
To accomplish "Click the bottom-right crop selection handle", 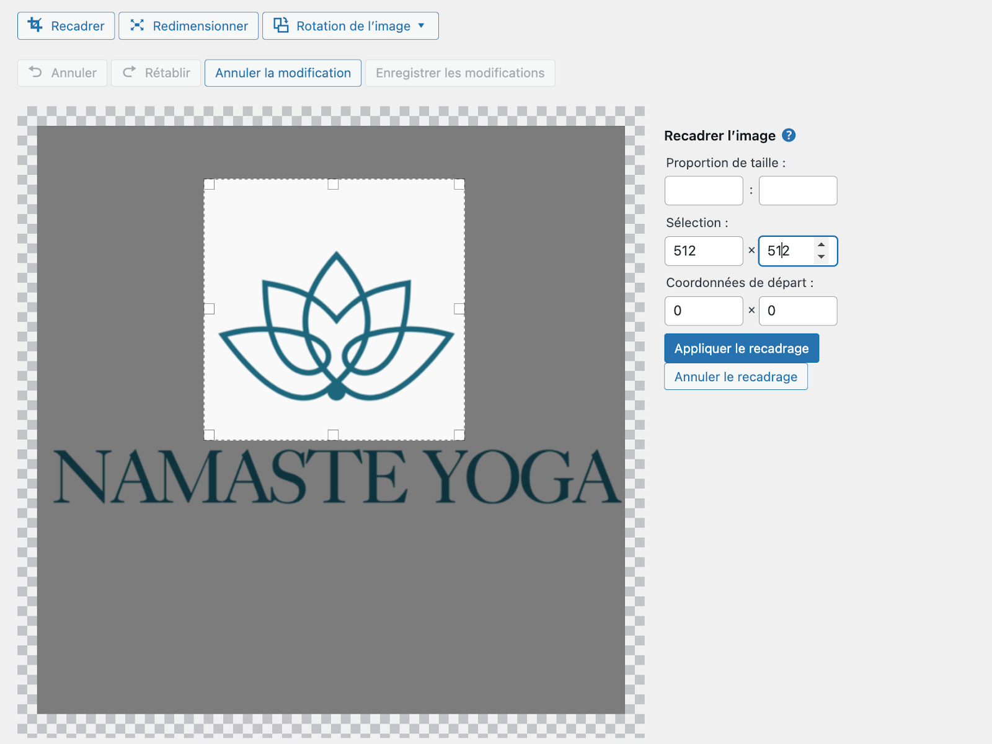I will pos(459,435).
